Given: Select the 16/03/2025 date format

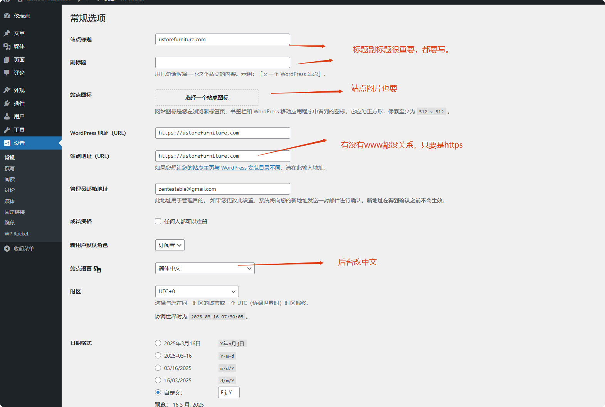Looking at the screenshot, I should click(x=158, y=380).
